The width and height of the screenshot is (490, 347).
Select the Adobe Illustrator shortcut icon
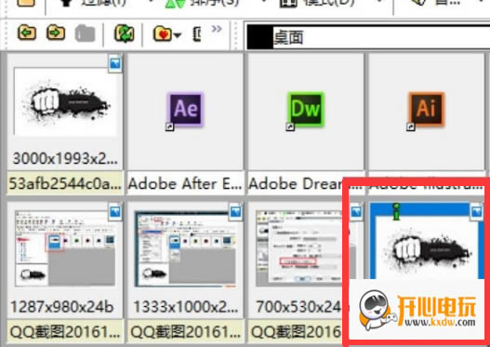426,110
